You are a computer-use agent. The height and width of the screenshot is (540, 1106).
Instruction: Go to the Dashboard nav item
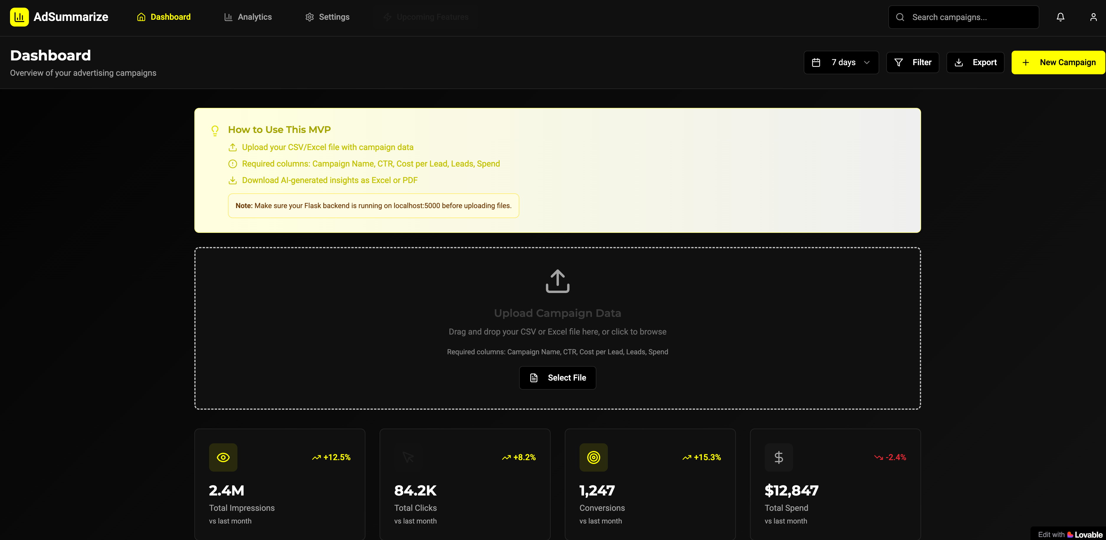(x=164, y=17)
